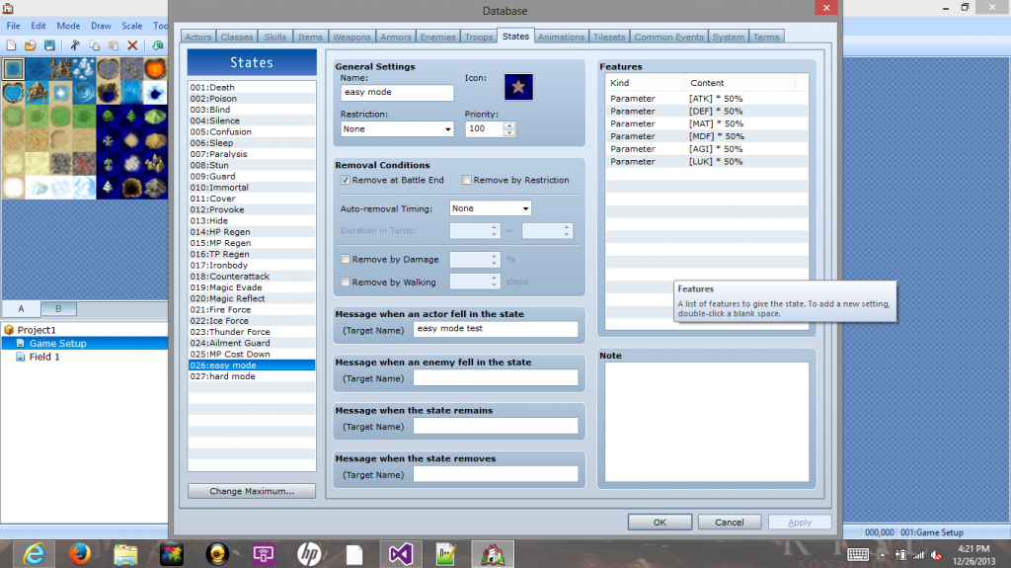1011x568 pixels.
Task: Open Firefox from the taskbar
Action: pos(79,553)
